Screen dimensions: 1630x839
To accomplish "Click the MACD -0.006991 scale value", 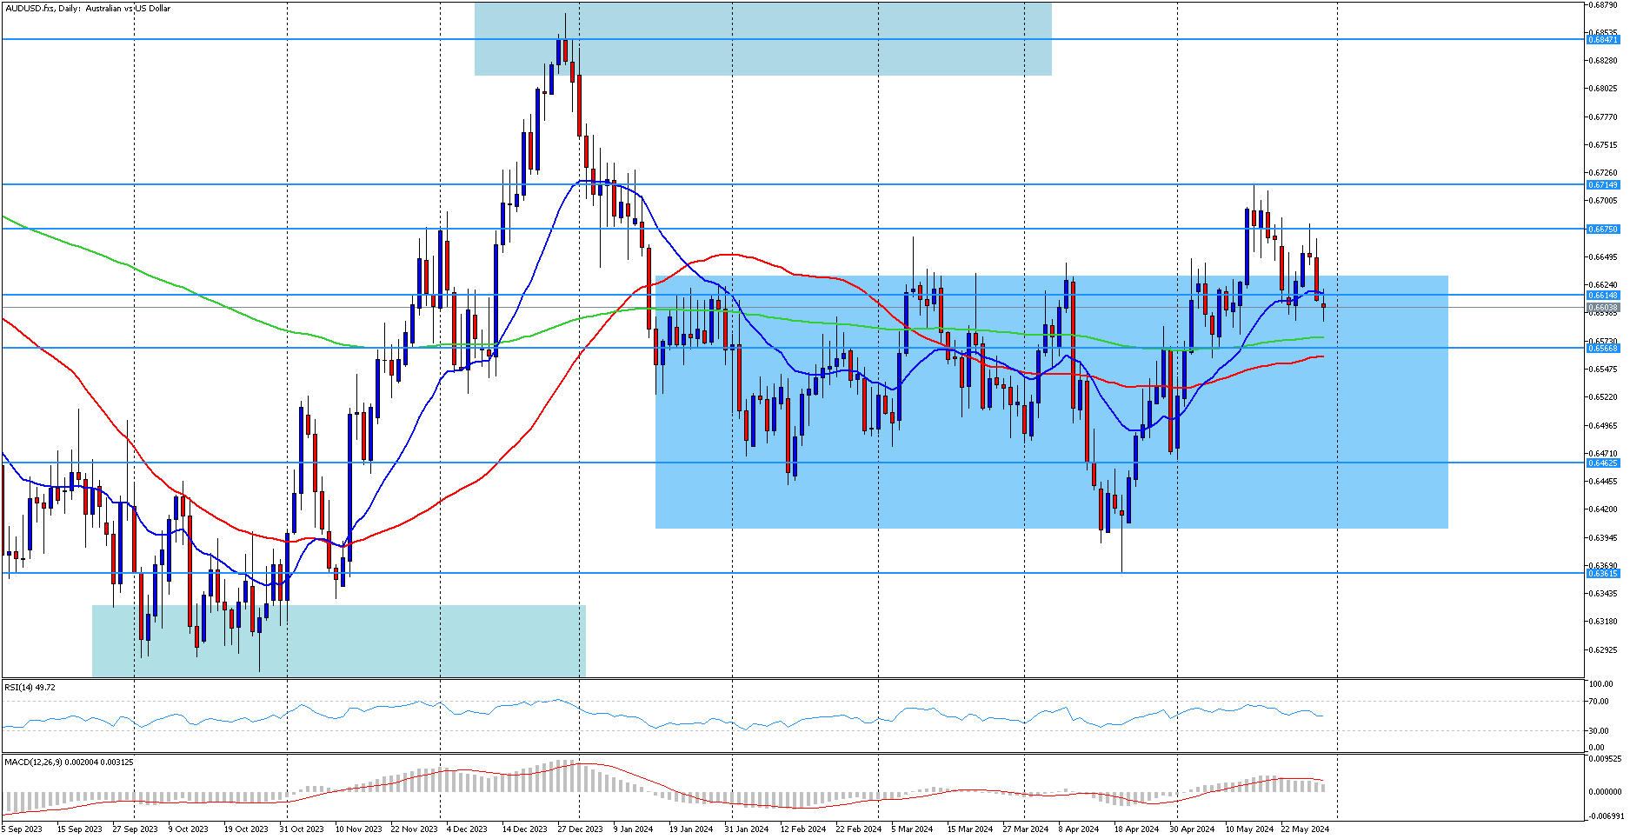I will (x=1605, y=816).
